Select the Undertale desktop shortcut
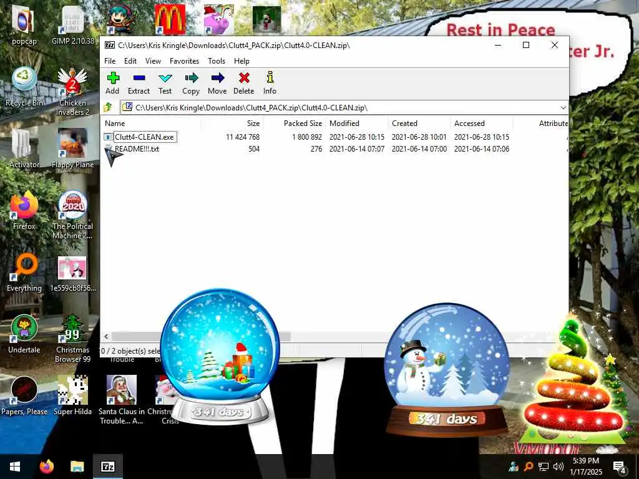The height and width of the screenshot is (479, 639). coord(24,334)
